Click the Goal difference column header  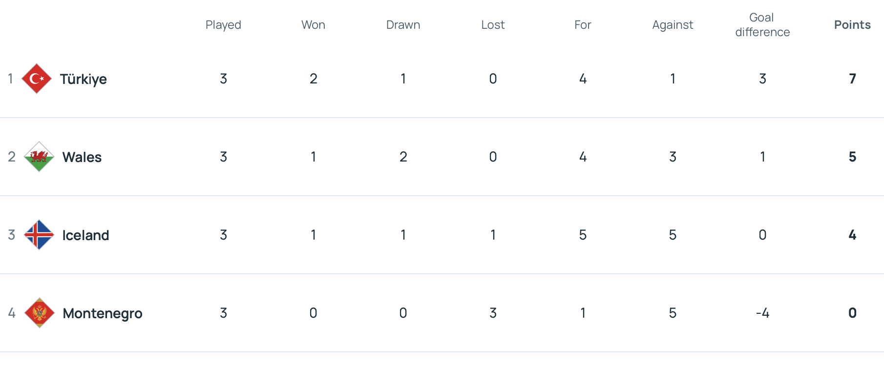coord(762,25)
